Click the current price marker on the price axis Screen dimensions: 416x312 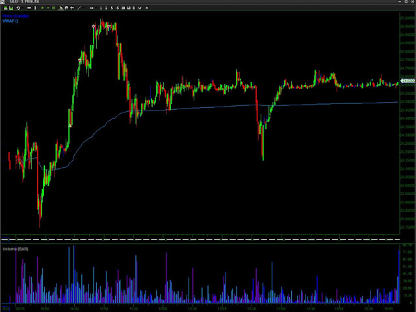(408, 81)
